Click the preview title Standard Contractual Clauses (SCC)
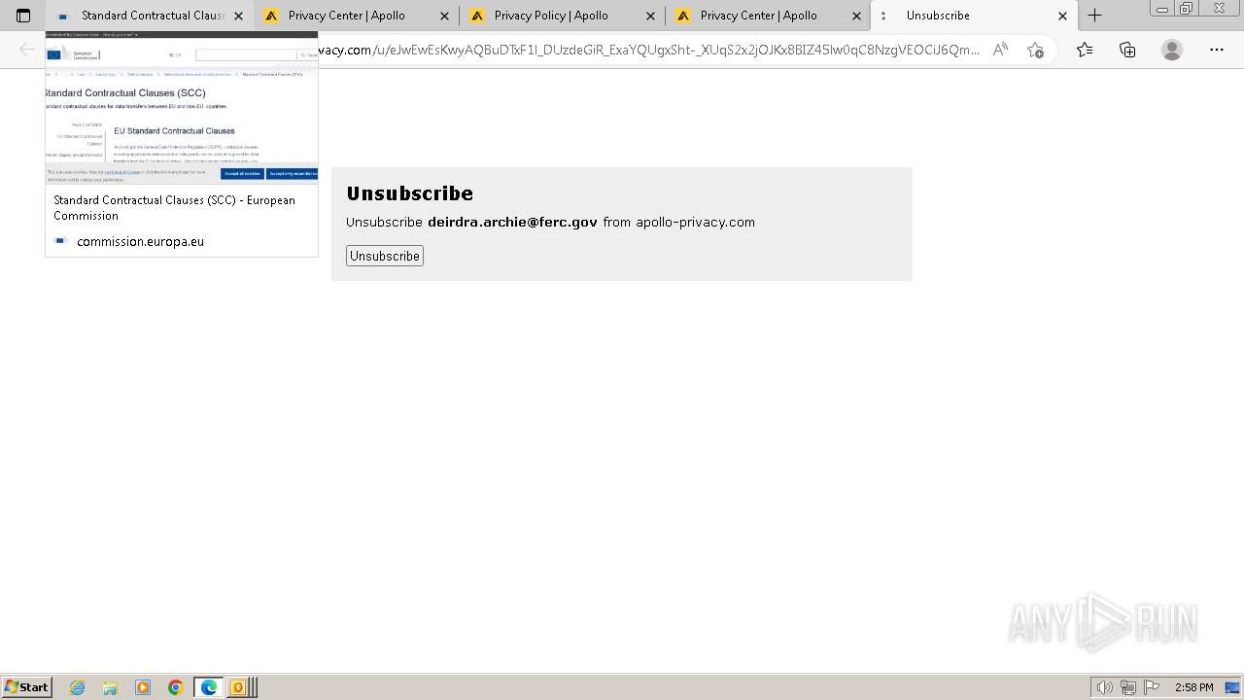Screen dimensions: 1244x700 (174, 207)
